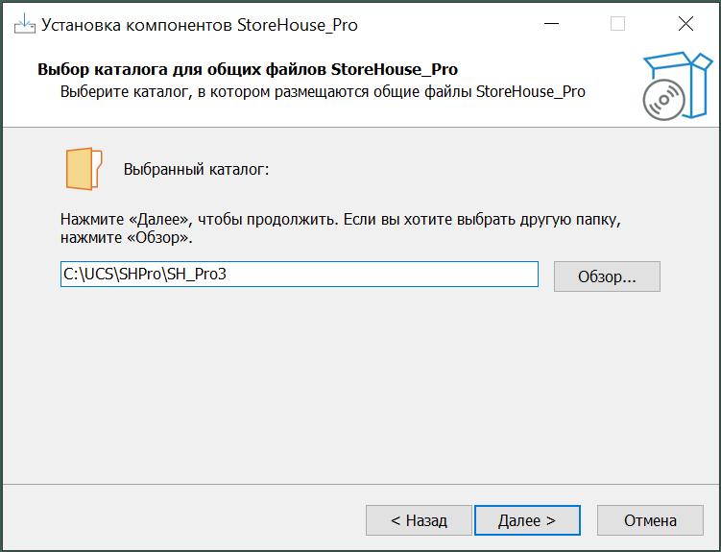Click the catalog path input field

pyautogui.click(x=299, y=274)
